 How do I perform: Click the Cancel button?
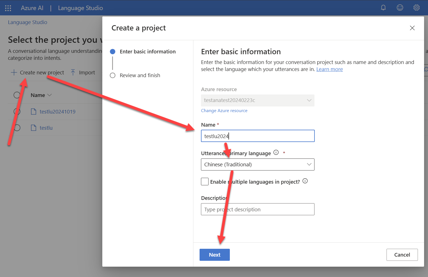click(x=402, y=255)
